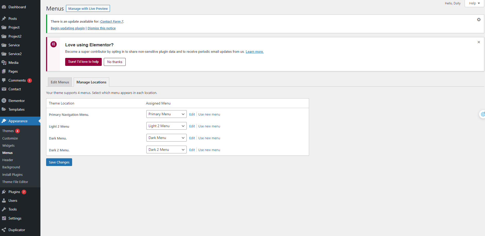Click the Elementor logo in notice

pos(54,44)
